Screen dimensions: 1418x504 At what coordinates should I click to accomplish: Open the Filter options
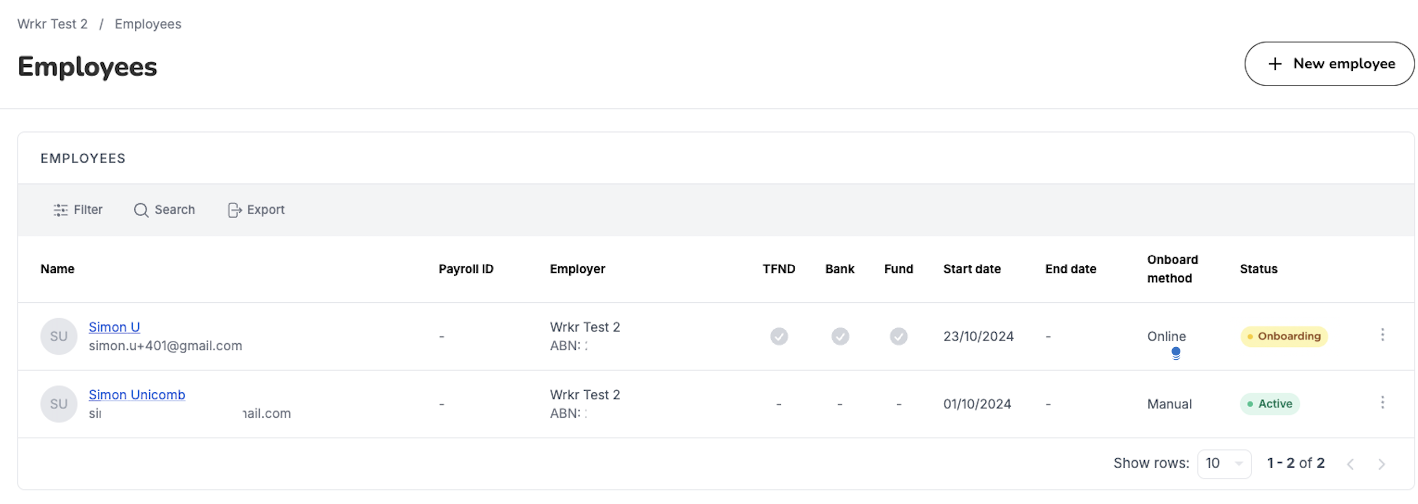[77, 209]
